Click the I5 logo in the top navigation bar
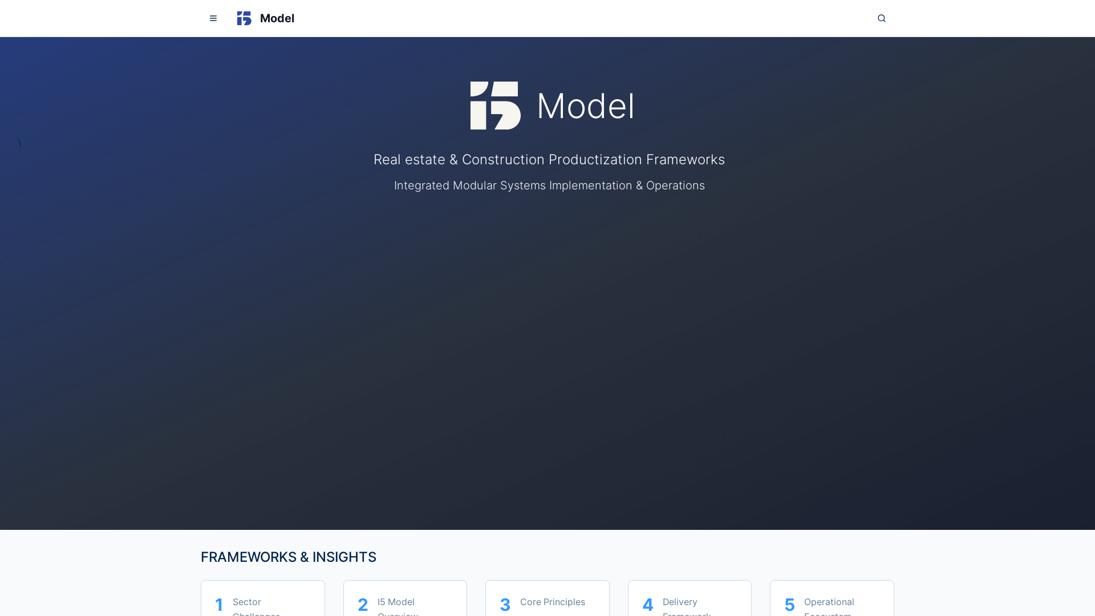1095x616 pixels. [244, 18]
